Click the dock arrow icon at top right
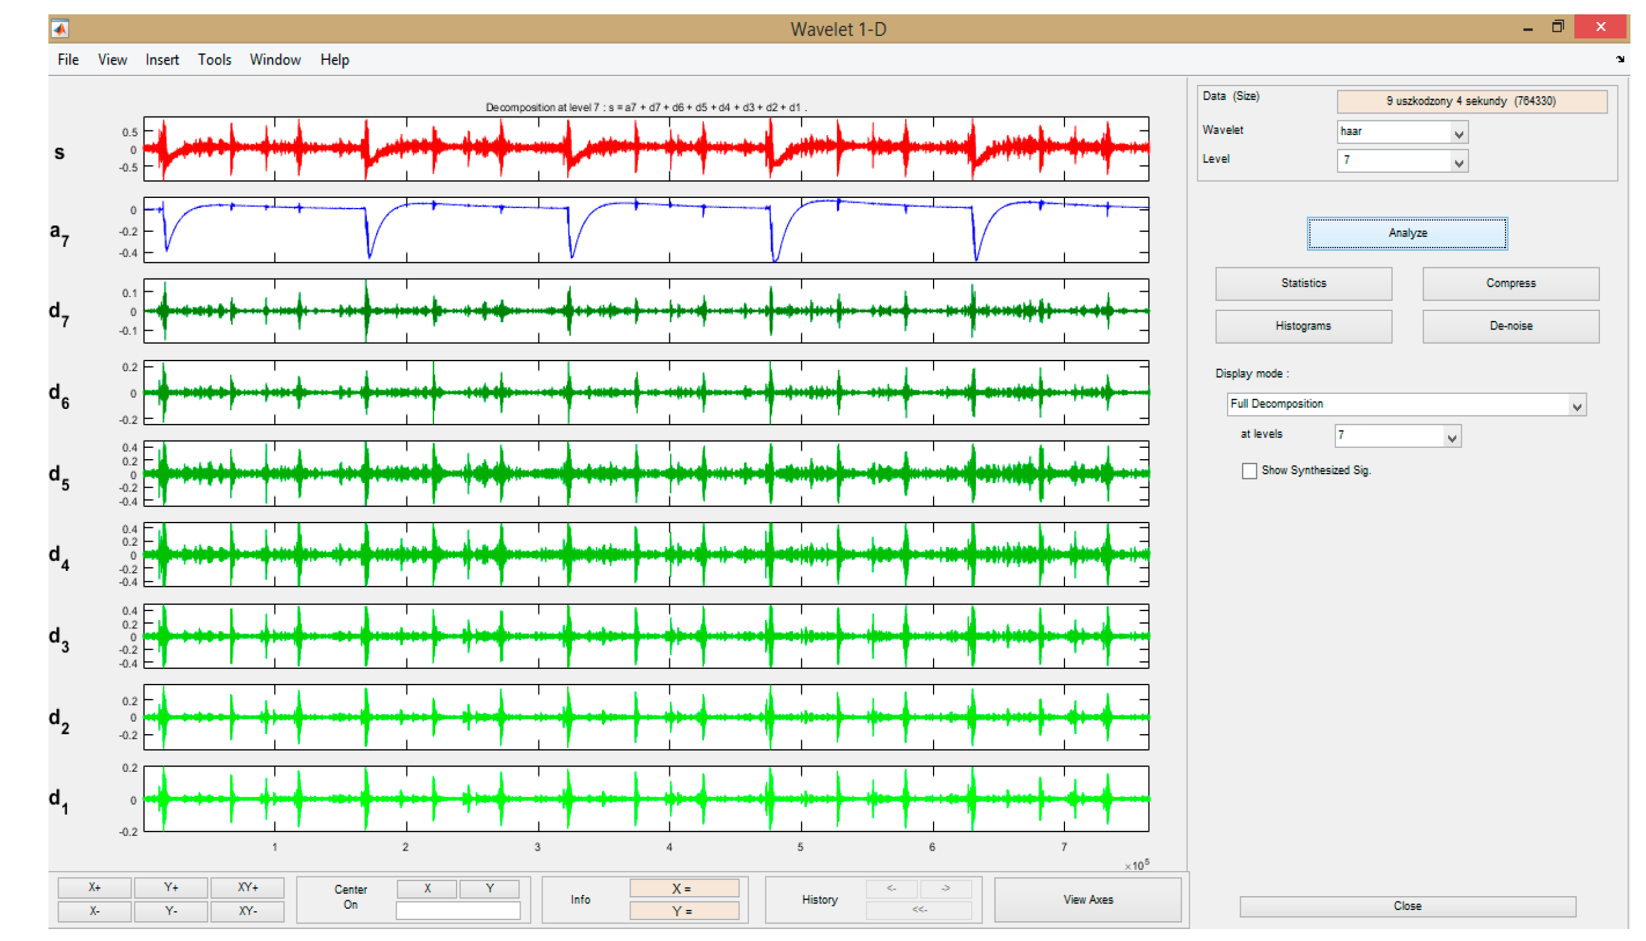Screen dimensions: 1646x941 pyautogui.click(x=1620, y=59)
